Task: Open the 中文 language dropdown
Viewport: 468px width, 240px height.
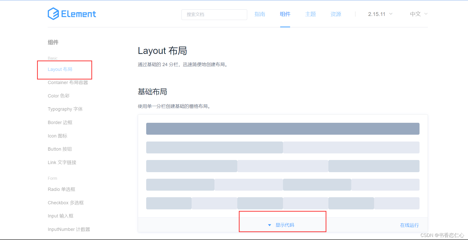Action: (x=419, y=14)
